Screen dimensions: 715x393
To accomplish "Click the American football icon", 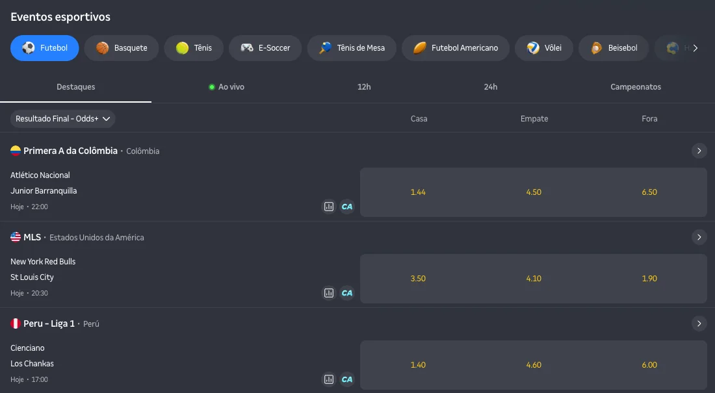I will (x=419, y=48).
